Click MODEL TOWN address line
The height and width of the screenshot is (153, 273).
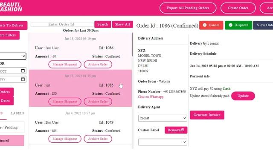(x=150, y=56)
